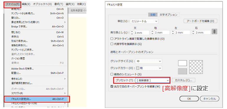Click the 右 bleed value field
Screen dimensions: 227x109
[x=203, y=33]
